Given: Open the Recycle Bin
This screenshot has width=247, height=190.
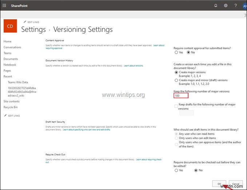Looking at the screenshot, I should coord(11,107).
